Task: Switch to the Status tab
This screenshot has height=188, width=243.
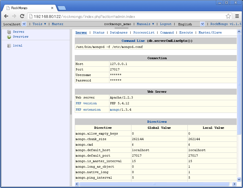Action: (98, 32)
